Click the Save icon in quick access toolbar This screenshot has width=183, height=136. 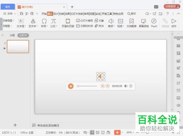[x=22, y=14]
